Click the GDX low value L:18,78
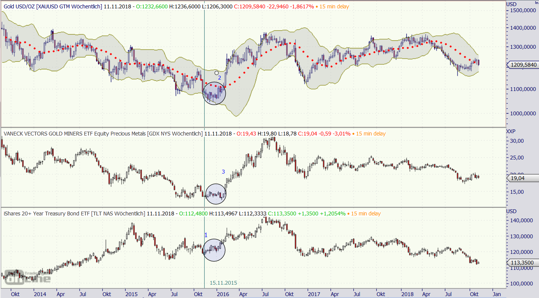The width and height of the screenshot is (539, 298). point(287,134)
